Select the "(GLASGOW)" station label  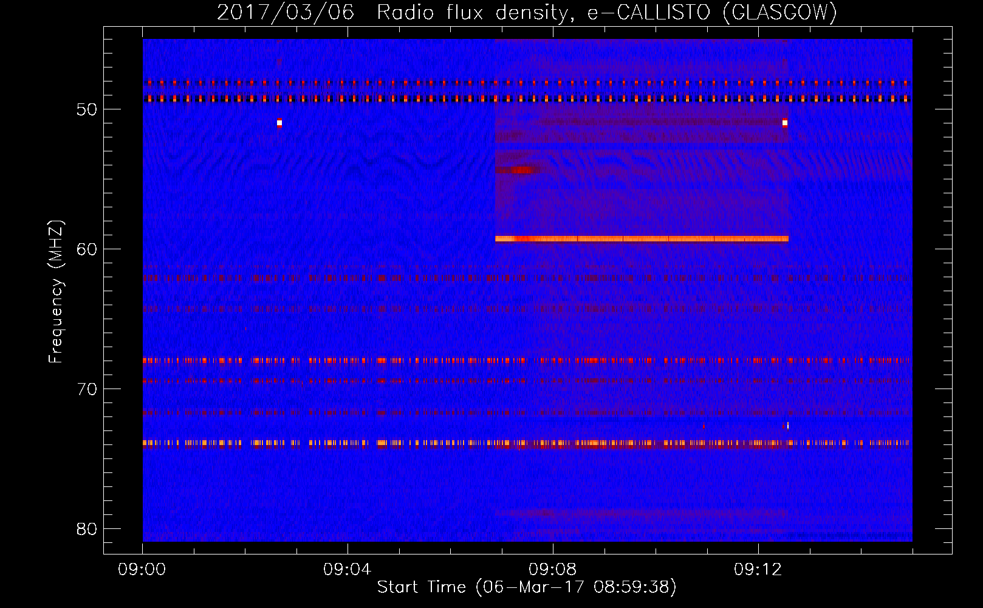(x=781, y=13)
